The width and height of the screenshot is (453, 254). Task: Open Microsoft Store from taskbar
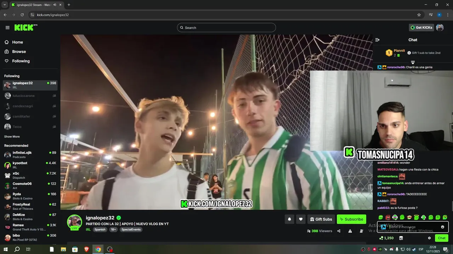[x=75, y=249]
